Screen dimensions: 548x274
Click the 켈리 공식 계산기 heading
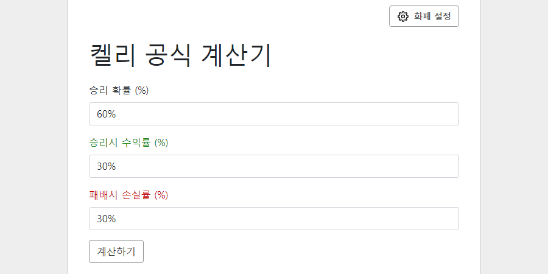pyautogui.click(x=181, y=55)
